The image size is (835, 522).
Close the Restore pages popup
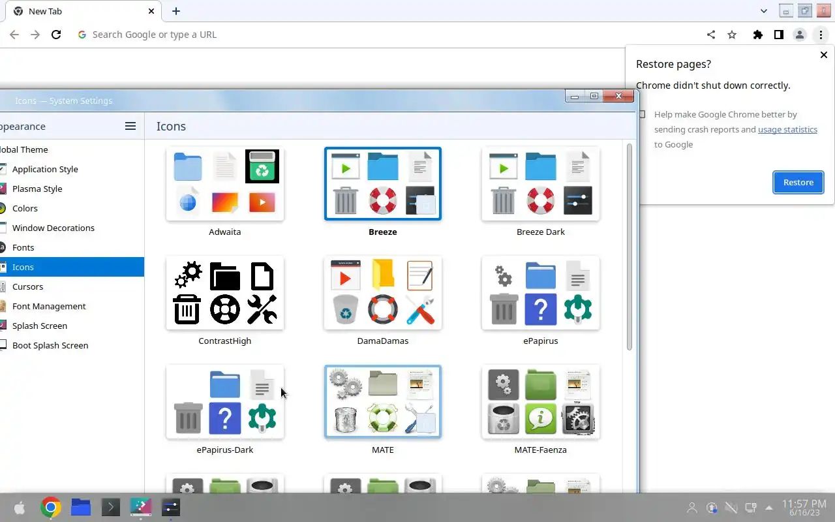[x=823, y=55]
